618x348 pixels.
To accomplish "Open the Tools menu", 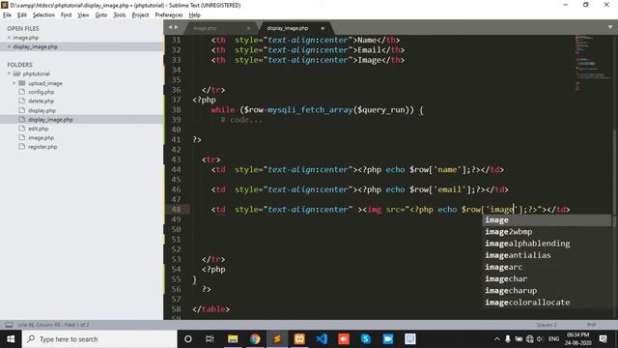I will 120,15.
